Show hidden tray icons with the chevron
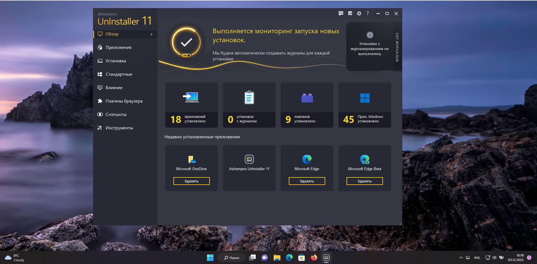The height and width of the screenshot is (264, 537). 461,258
